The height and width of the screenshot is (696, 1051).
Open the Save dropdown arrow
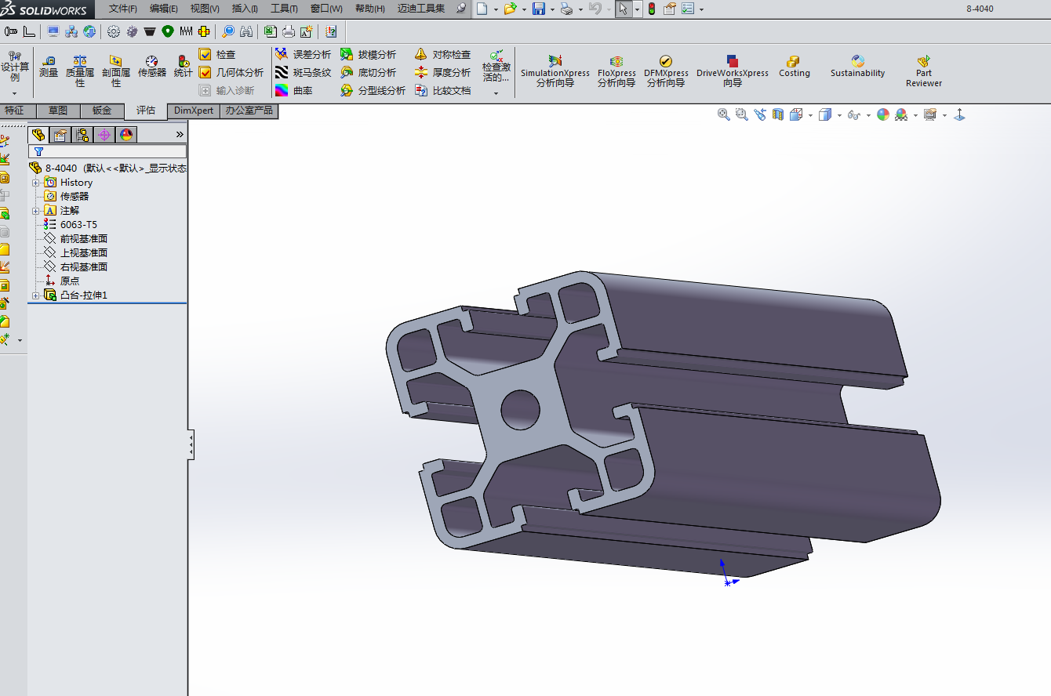click(552, 9)
